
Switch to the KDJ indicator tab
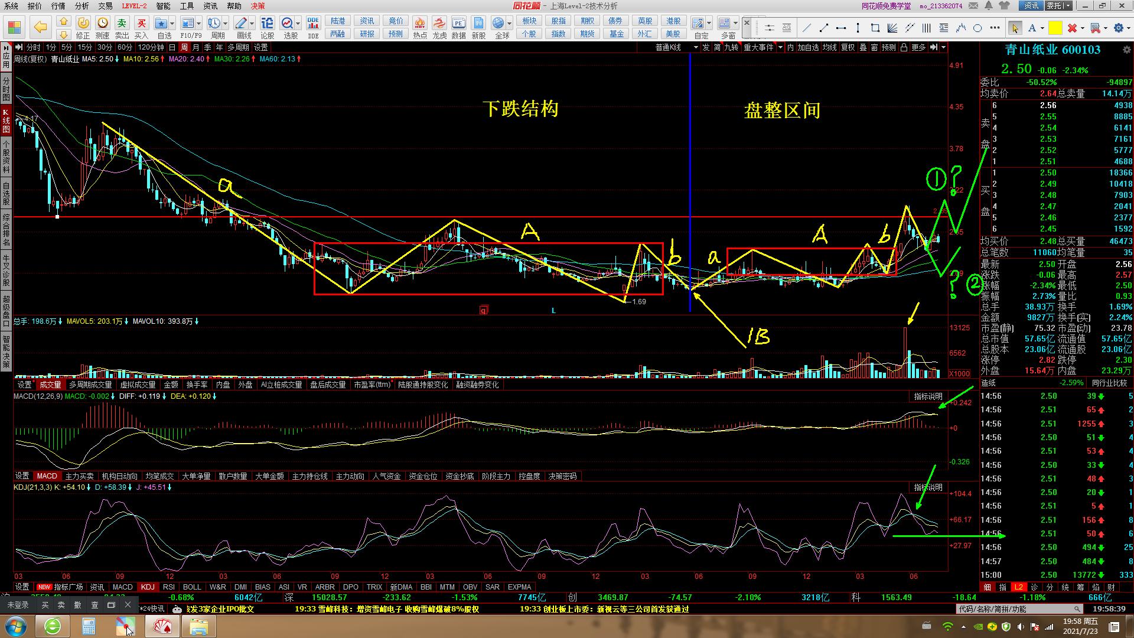pyautogui.click(x=147, y=587)
